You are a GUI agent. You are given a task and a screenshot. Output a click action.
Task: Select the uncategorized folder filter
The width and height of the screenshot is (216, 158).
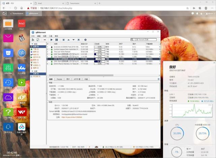(x=36, y=76)
